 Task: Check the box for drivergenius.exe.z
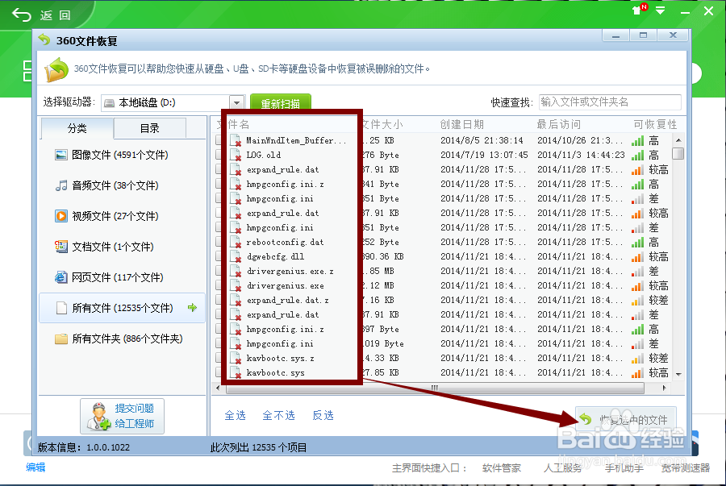(218, 271)
